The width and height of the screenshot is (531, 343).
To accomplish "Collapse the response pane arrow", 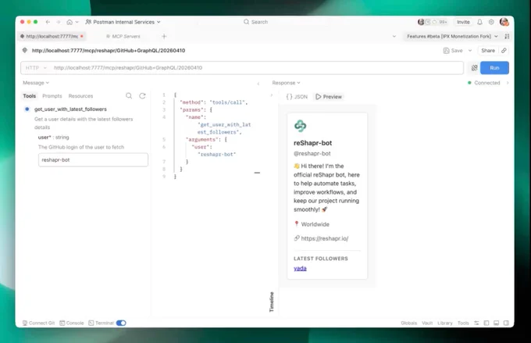I will click(271, 95).
